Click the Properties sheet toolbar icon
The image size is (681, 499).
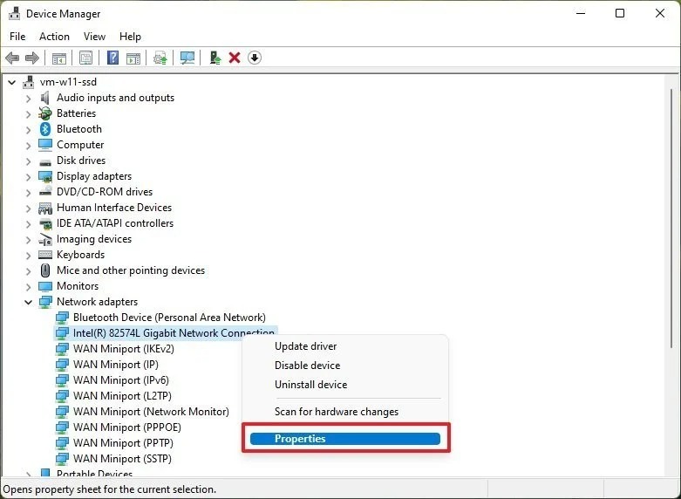[x=86, y=58]
